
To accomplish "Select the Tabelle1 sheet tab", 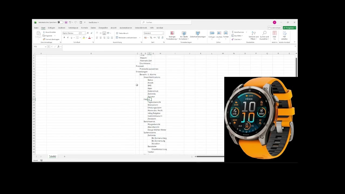I will click(x=53, y=156).
